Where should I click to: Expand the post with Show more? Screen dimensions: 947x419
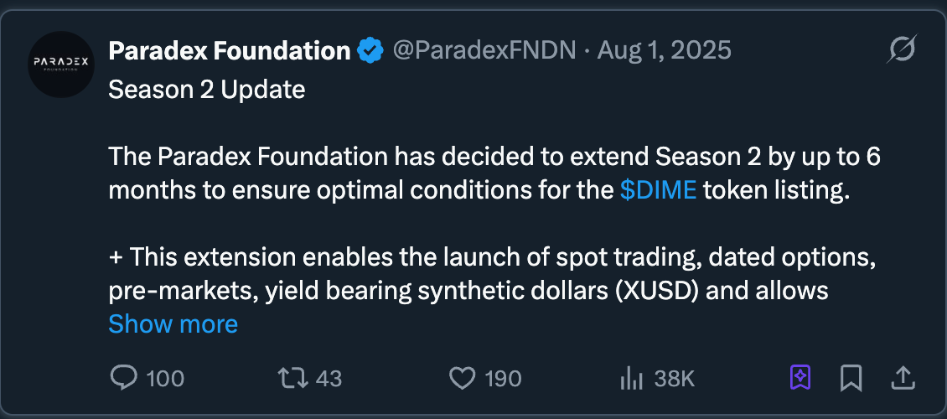[173, 324]
